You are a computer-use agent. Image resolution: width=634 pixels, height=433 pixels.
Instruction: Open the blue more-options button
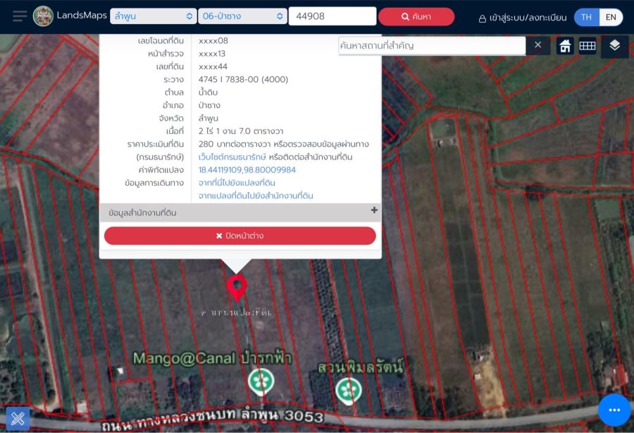614,410
